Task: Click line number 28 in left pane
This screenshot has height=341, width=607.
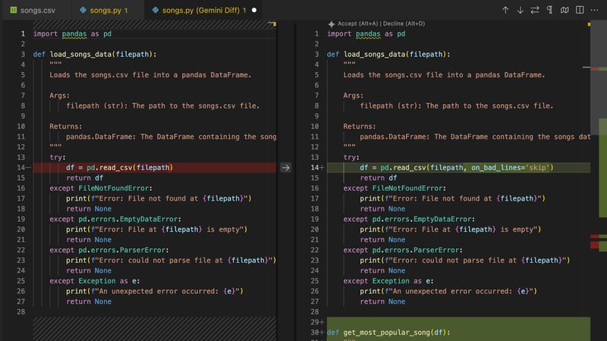Action: coord(20,312)
